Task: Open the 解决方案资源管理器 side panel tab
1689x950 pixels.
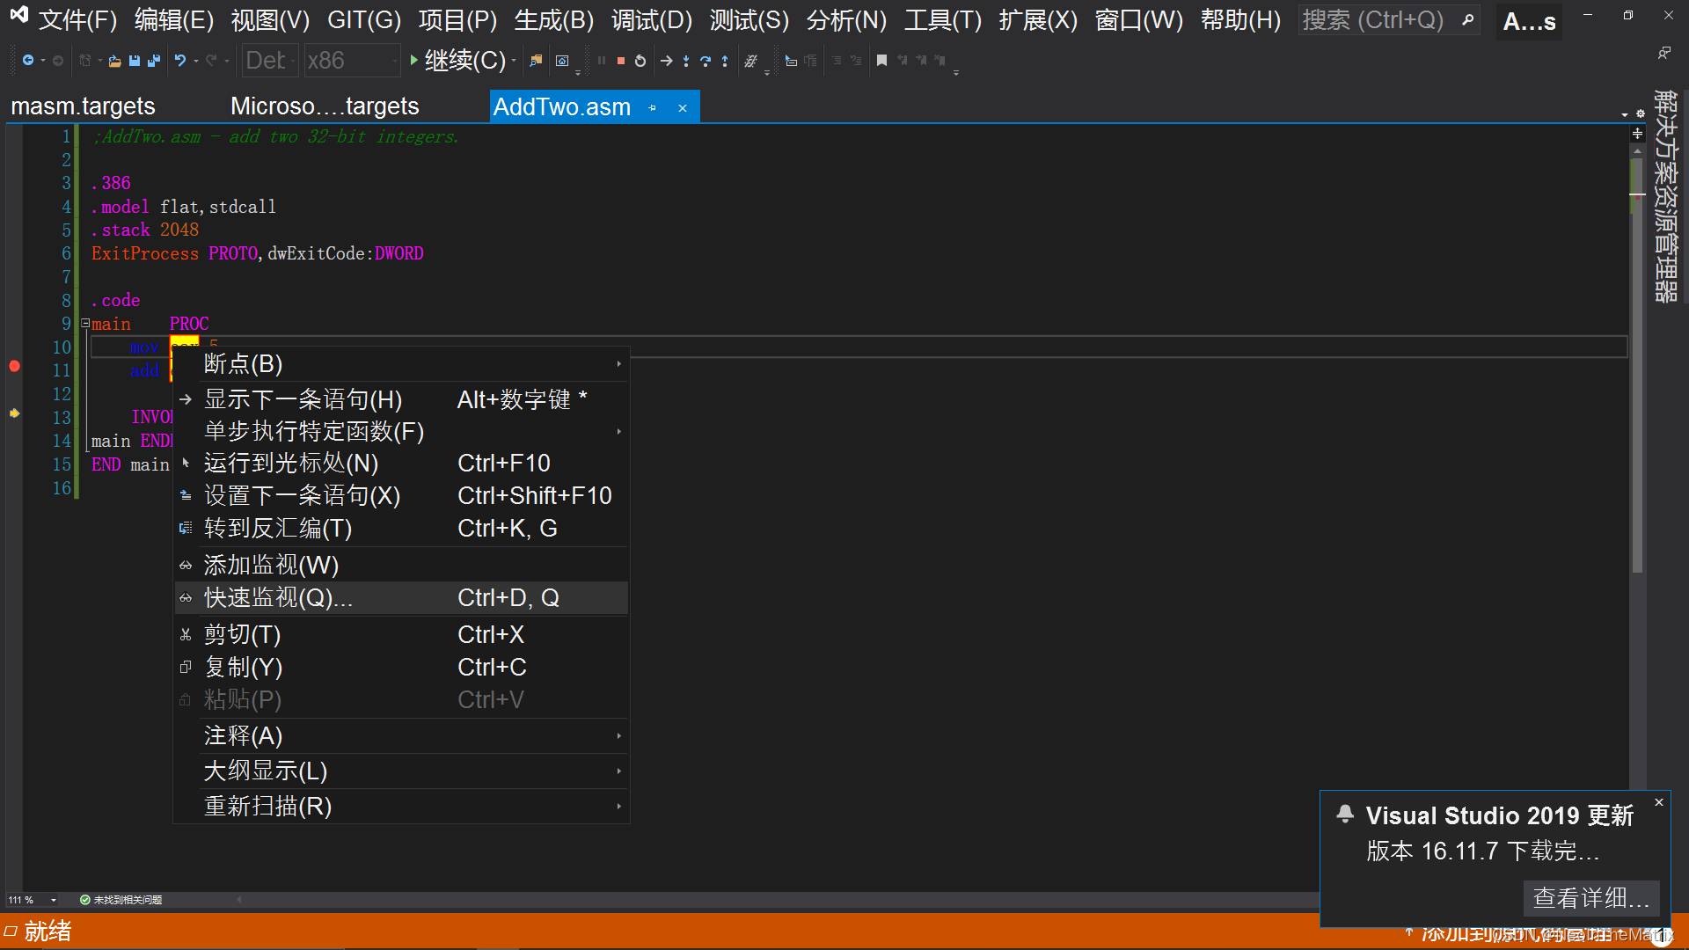Action: point(1665,195)
